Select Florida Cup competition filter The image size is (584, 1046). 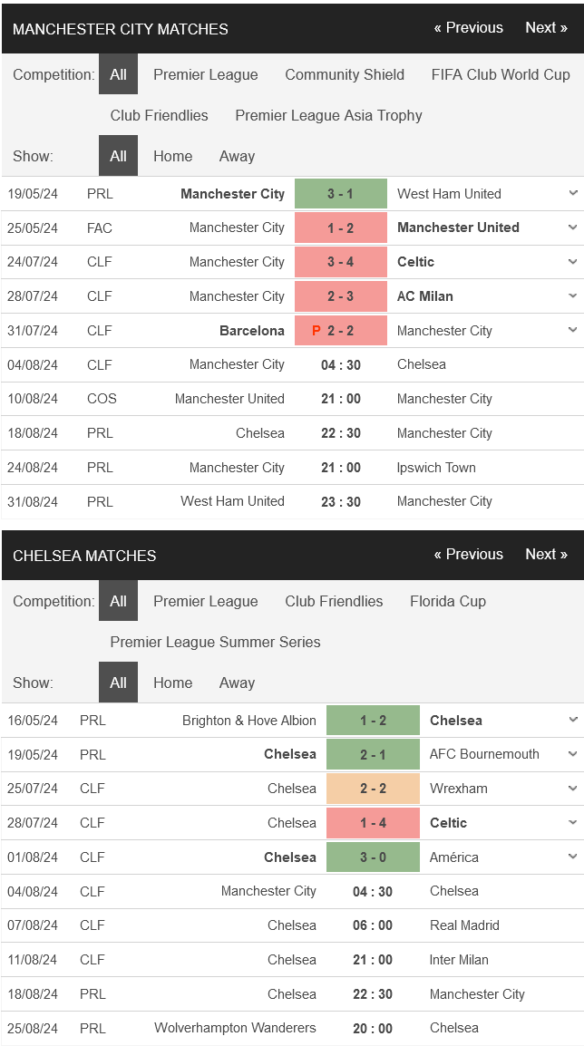(x=448, y=601)
